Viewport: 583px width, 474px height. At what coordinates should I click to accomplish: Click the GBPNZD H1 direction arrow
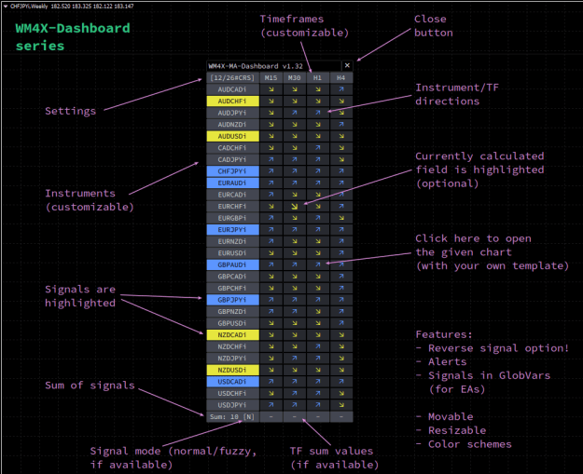[x=318, y=311]
